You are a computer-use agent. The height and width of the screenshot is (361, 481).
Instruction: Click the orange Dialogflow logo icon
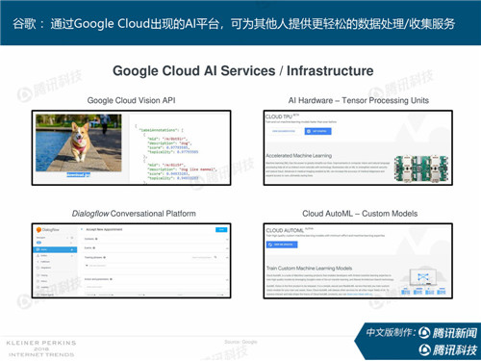tap(38, 230)
